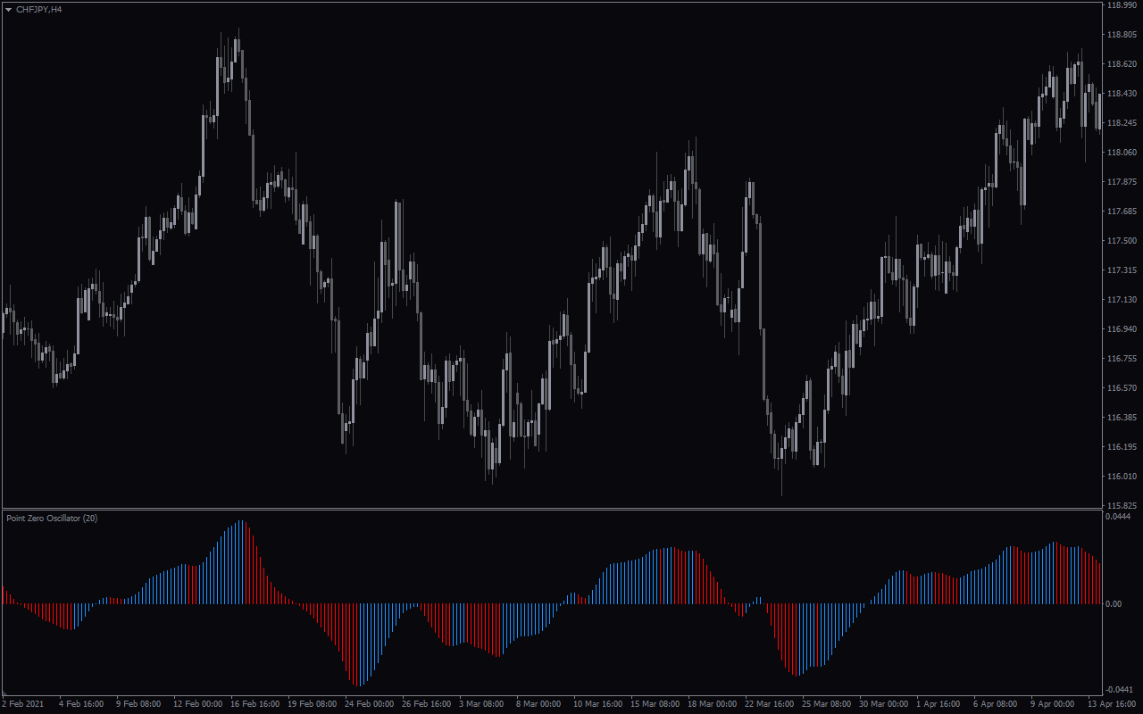Image resolution: width=1143 pixels, height=714 pixels.
Task: Click price level 116.385 on the scale
Action: [1121, 418]
